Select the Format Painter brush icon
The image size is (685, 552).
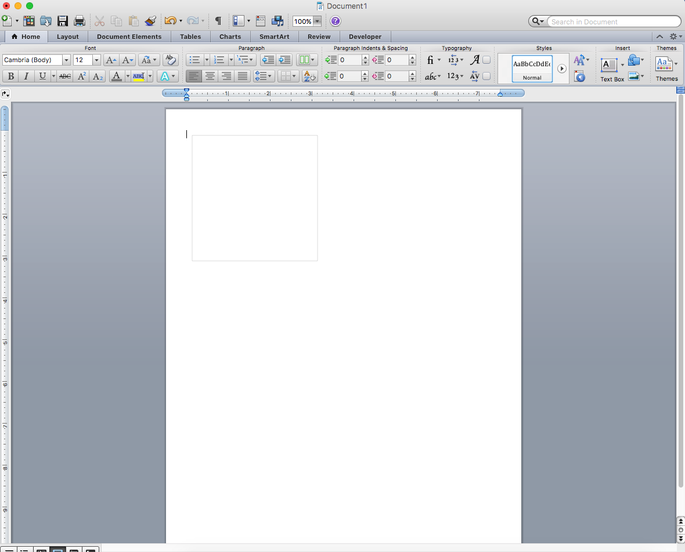150,20
